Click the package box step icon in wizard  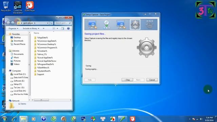point(150,24)
